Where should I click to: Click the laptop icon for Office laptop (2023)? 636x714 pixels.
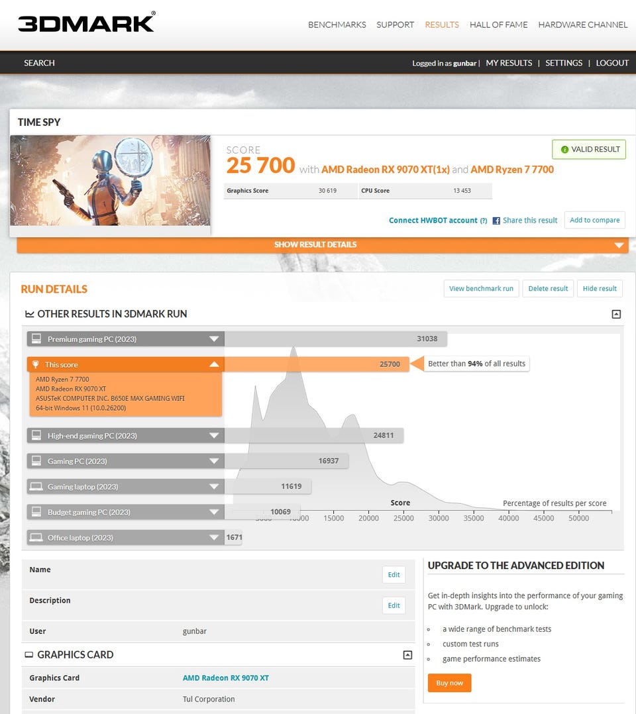coord(36,537)
